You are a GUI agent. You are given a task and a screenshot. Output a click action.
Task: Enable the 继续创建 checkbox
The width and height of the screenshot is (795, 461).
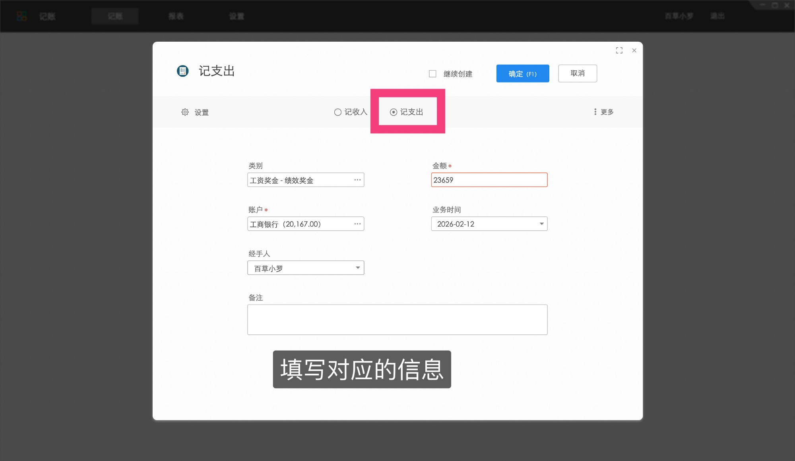click(432, 73)
